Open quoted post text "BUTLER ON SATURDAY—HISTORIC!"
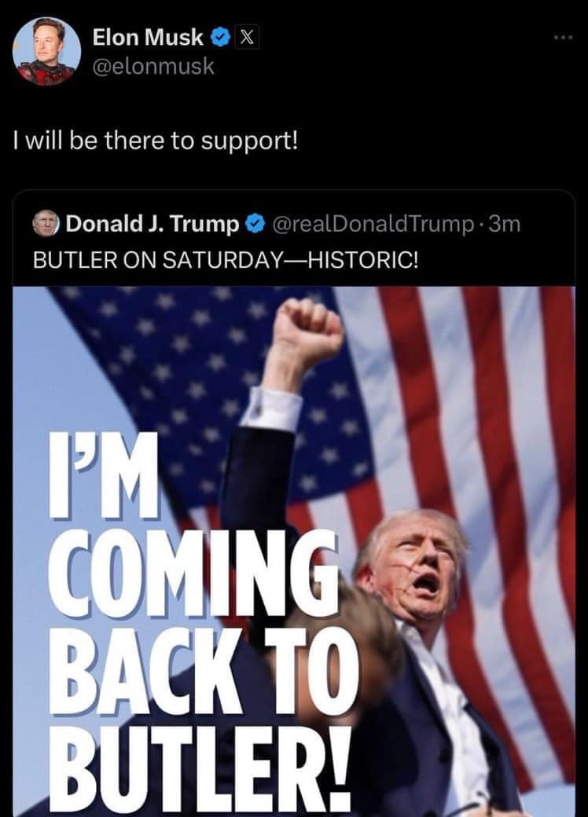 [225, 260]
